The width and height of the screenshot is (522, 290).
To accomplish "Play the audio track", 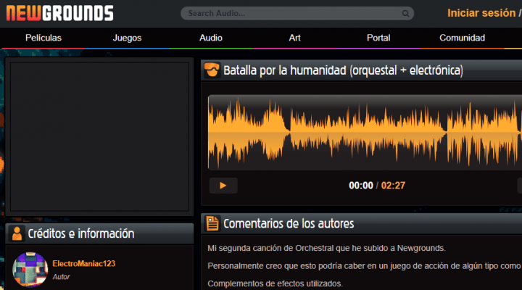I will (x=223, y=186).
